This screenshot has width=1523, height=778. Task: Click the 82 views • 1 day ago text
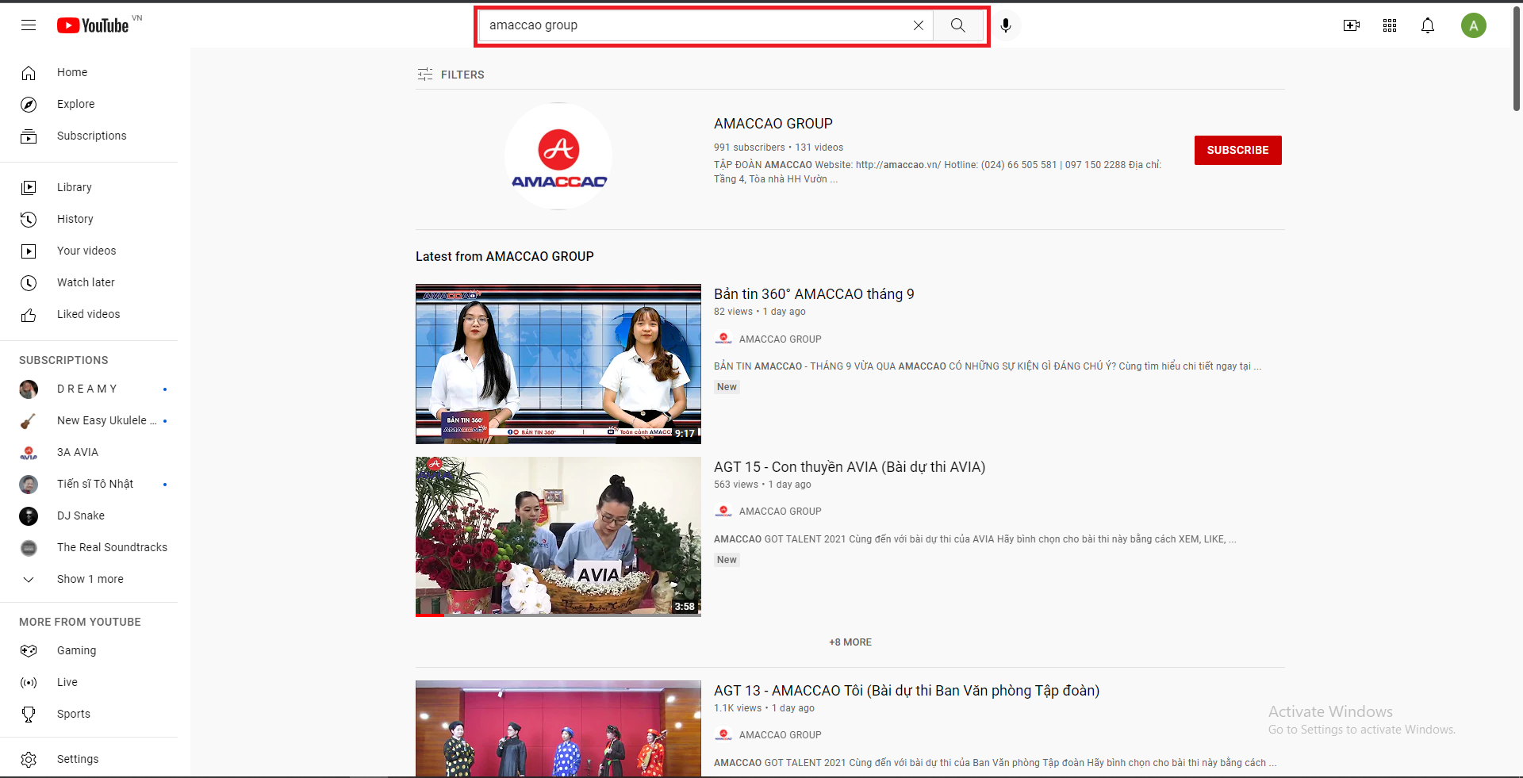759,312
